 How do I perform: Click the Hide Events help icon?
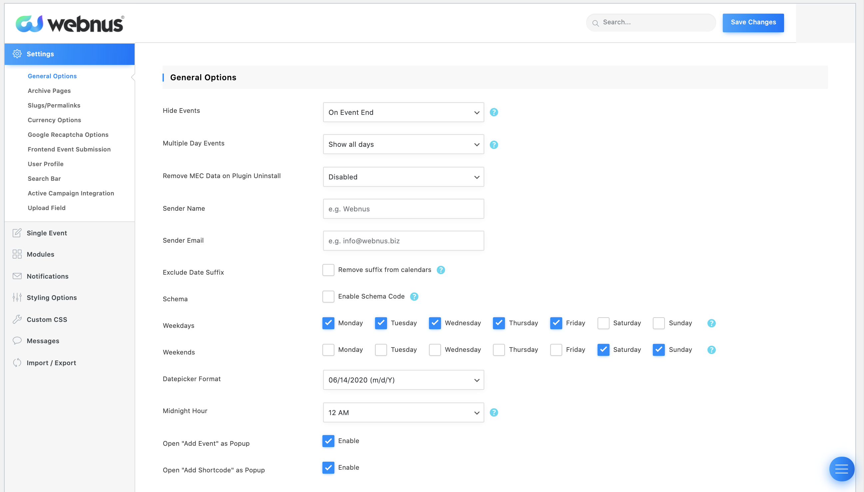pyautogui.click(x=494, y=112)
